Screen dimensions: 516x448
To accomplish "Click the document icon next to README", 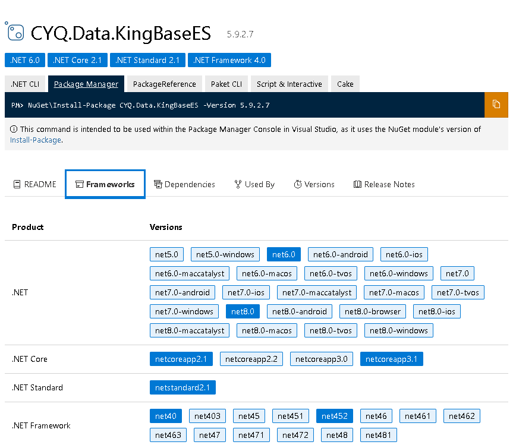I will [x=16, y=184].
